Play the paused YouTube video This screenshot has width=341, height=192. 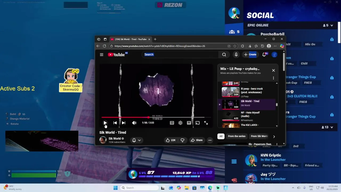[105, 123]
